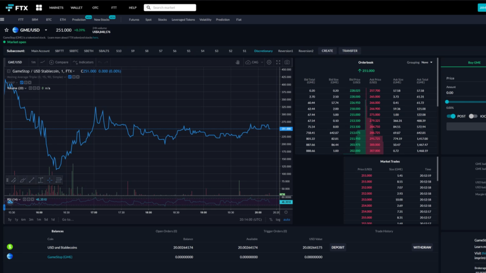Click the chart undo arrow
The width and height of the screenshot is (486, 273).
click(100, 62)
